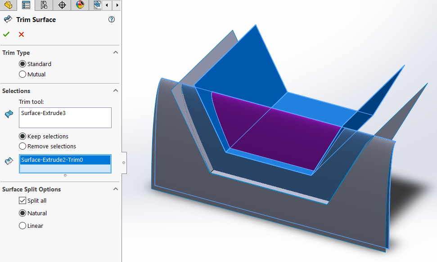Select Standard trim type
The width and height of the screenshot is (437, 262).
(23, 64)
